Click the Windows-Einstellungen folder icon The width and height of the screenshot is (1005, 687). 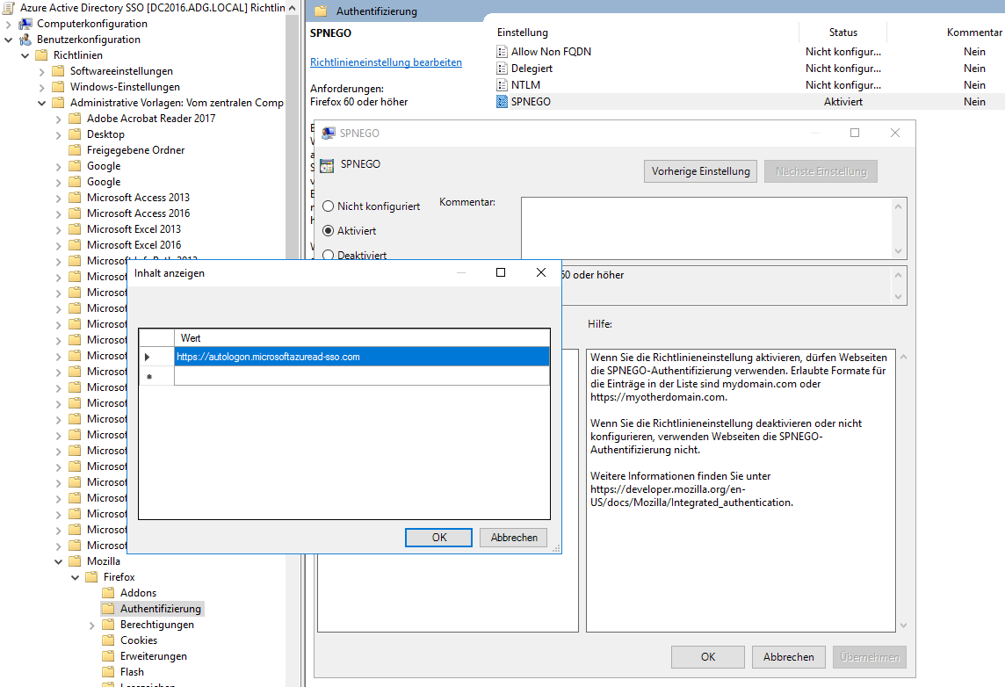point(58,86)
